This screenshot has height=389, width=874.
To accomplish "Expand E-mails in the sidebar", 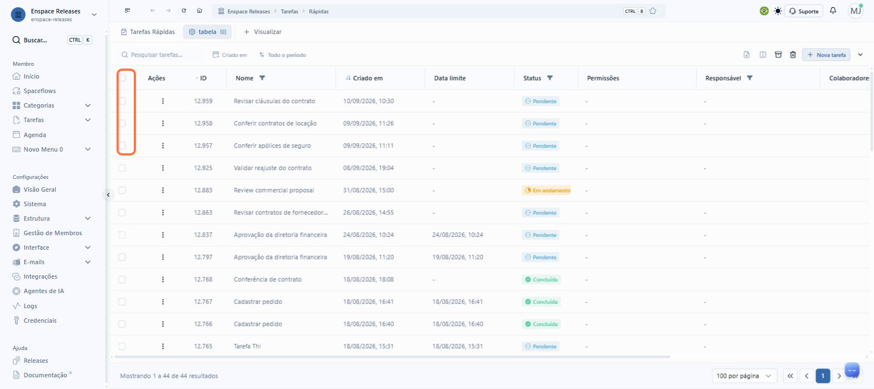I will (x=88, y=262).
